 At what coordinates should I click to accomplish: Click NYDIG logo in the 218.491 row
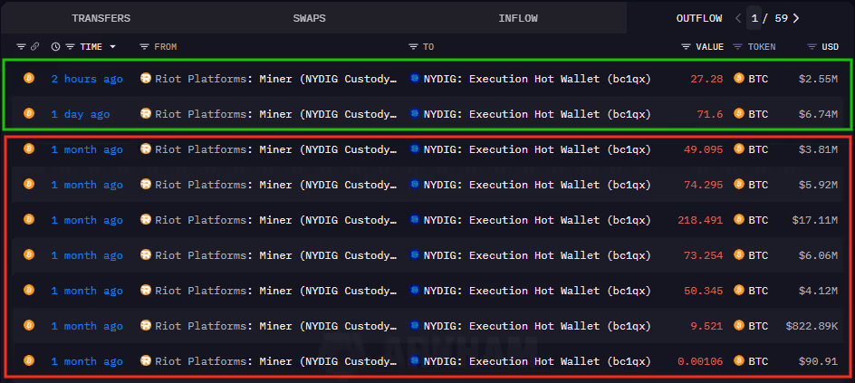point(415,219)
